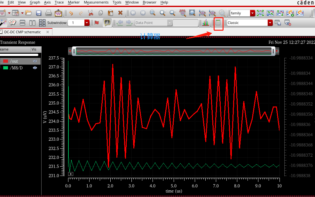Click the Save floppy disk icon
This screenshot has width=315, height=197.
(x=39, y=13)
